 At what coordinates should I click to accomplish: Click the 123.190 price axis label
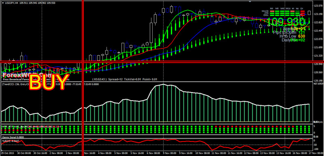[x=318, y=14]
